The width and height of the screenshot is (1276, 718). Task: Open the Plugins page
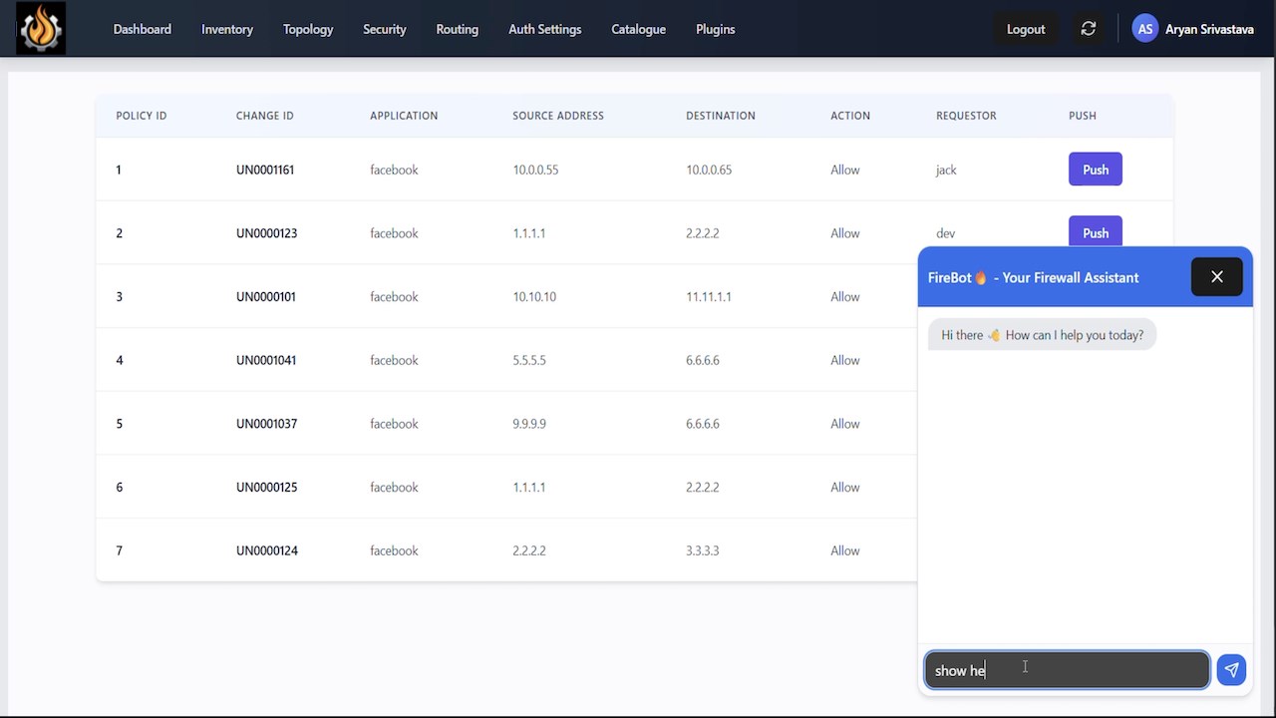[716, 29]
